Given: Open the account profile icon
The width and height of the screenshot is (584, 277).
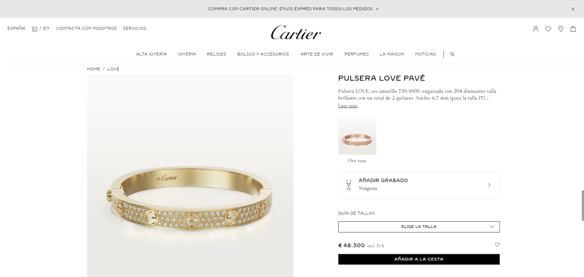Looking at the screenshot, I should (x=536, y=28).
